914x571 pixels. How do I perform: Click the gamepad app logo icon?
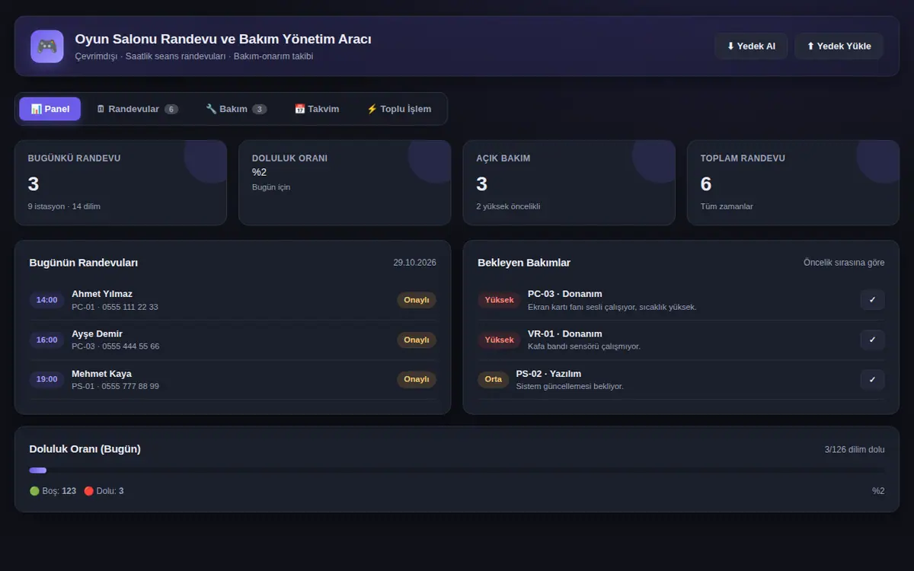pyautogui.click(x=47, y=46)
